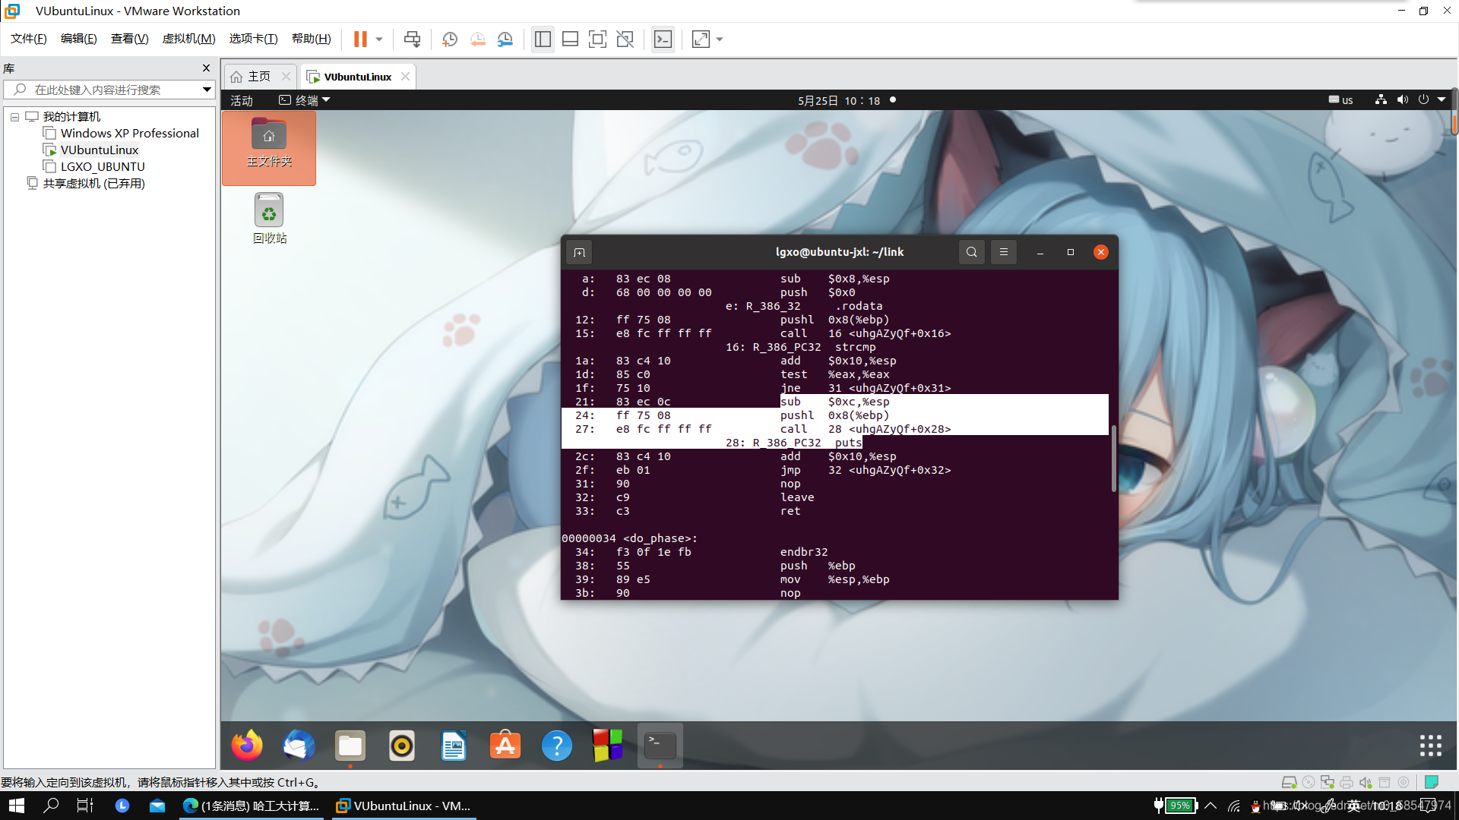Open the Ubuntu 活动 activities overview
This screenshot has width=1459, height=820.
tap(242, 100)
